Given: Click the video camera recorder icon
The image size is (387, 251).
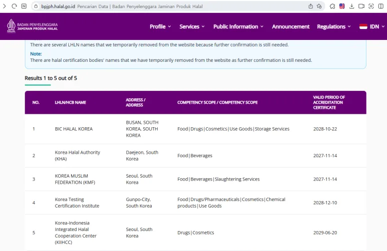Looking at the screenshot, I should (361, 6).
